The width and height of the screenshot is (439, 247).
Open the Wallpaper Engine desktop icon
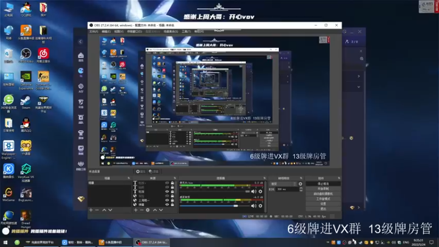pyautogui.click(x=8, y=149)
